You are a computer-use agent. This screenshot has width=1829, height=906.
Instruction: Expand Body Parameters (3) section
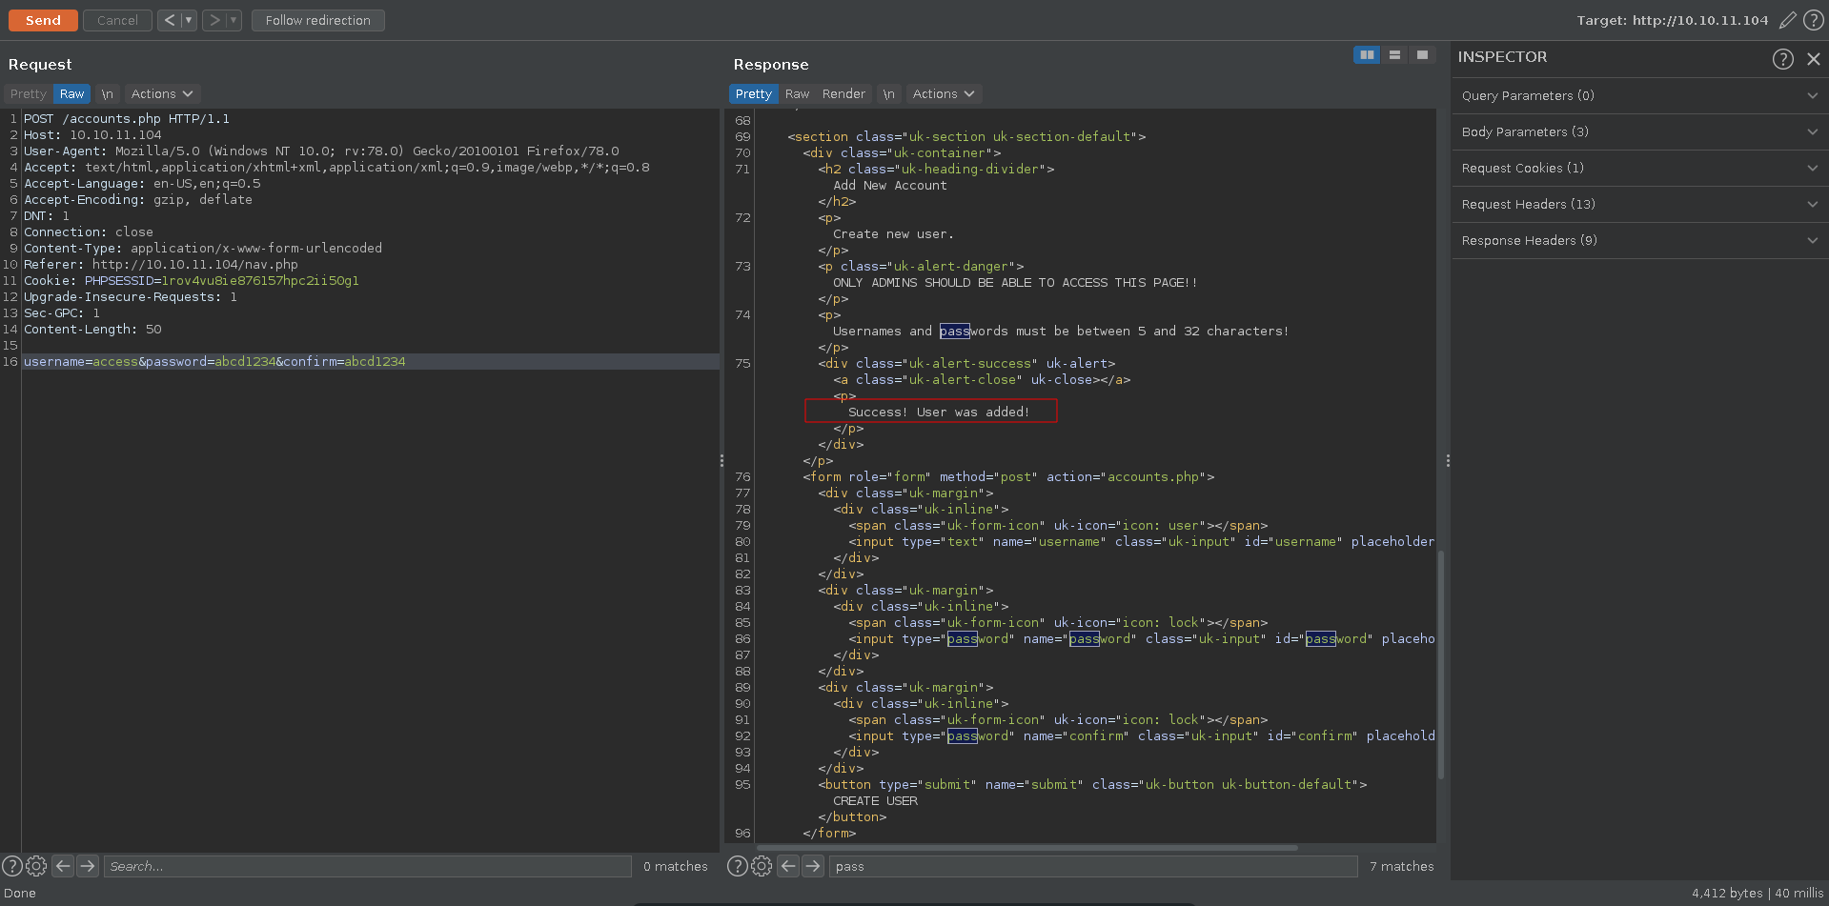[x=1636, y=131]
